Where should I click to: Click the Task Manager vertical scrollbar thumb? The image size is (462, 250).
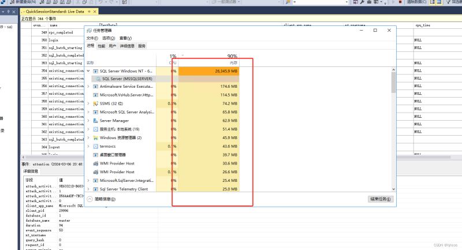393,83
